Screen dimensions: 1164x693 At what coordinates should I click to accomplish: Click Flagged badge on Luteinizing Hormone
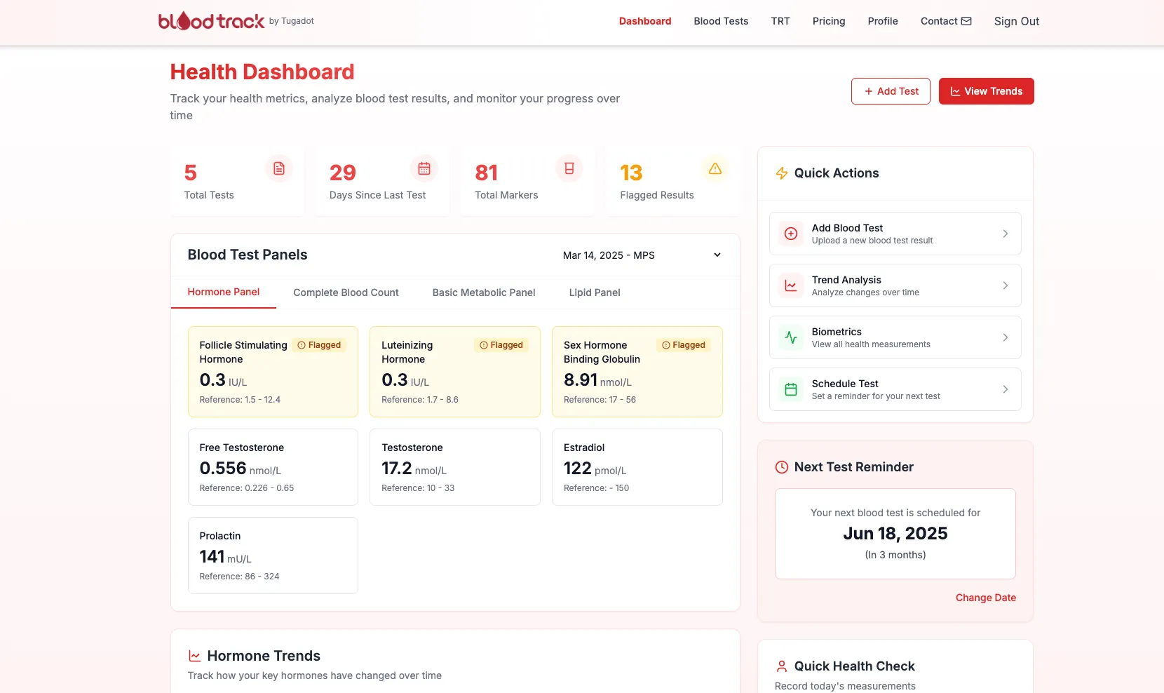pos(501,345)
